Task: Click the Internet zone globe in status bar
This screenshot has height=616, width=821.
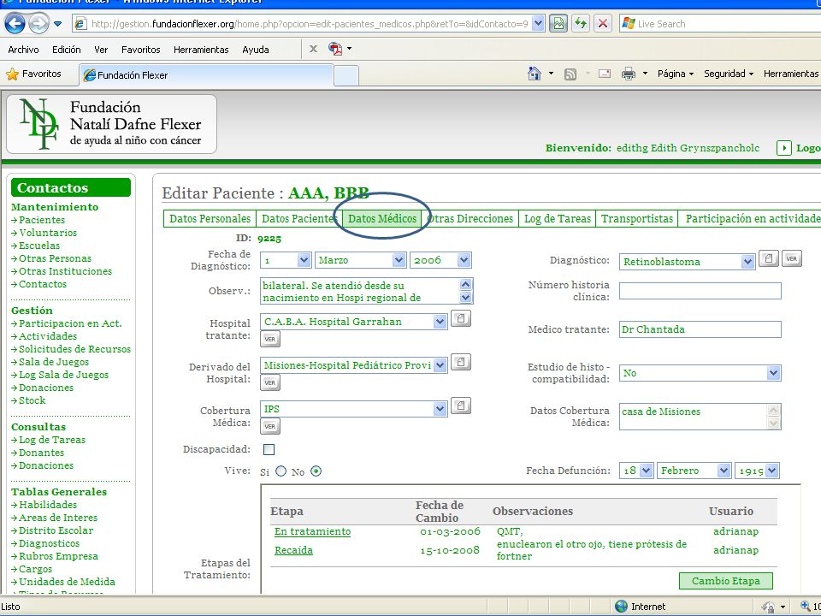Action: click(622, 607)
